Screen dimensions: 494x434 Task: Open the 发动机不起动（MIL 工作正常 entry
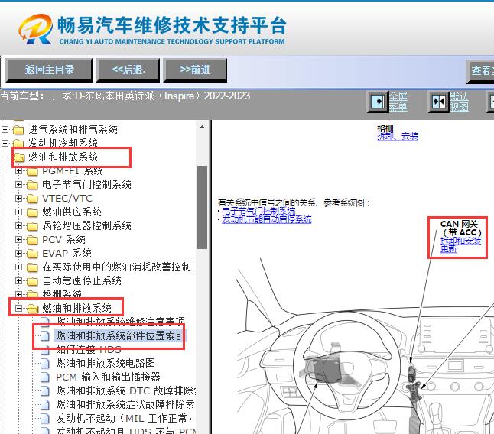point(124,418)
